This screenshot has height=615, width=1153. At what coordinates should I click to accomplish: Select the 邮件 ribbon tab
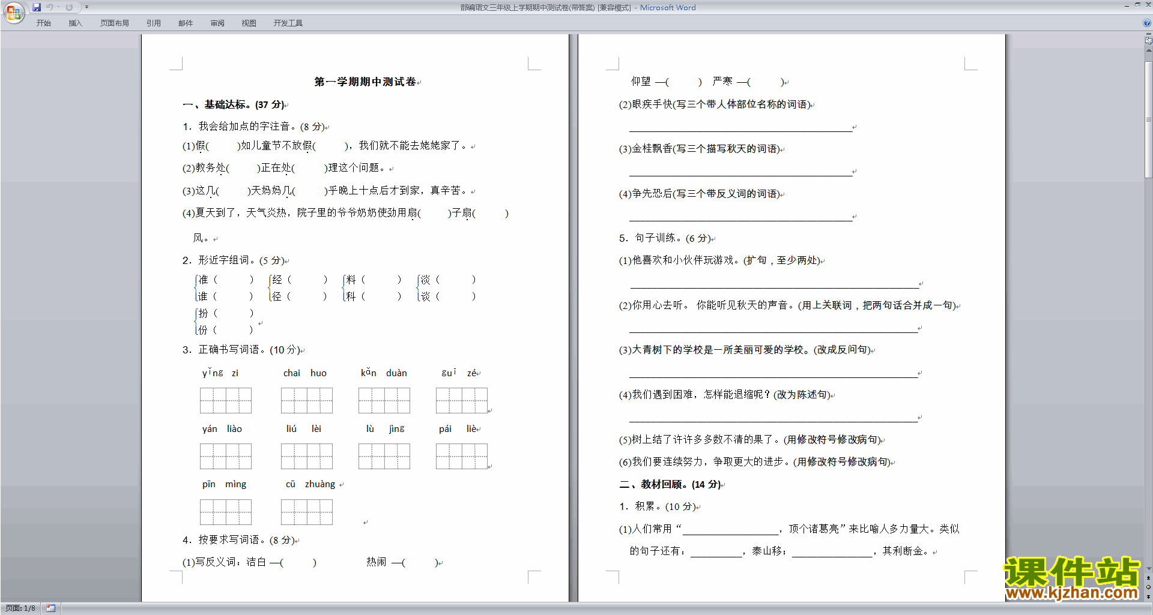click(x=186, y=23)
